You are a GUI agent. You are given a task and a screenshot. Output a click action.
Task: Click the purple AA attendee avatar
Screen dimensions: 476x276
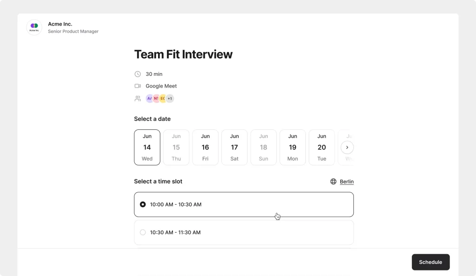pyautogui.click(x=149, y=98)
